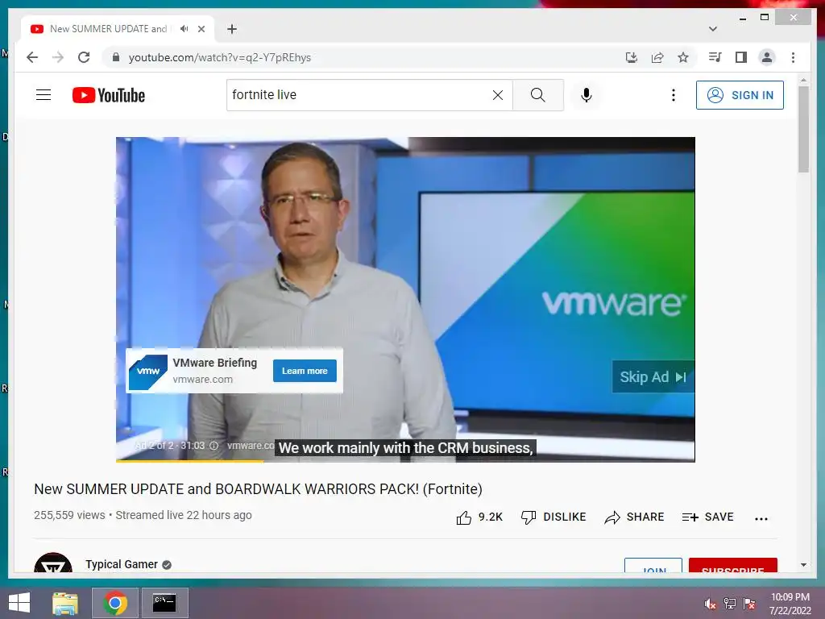Viewport: 825px width, 619px height.
Task: Open media controls in Chrome toolbar
Action: point(715,57)
